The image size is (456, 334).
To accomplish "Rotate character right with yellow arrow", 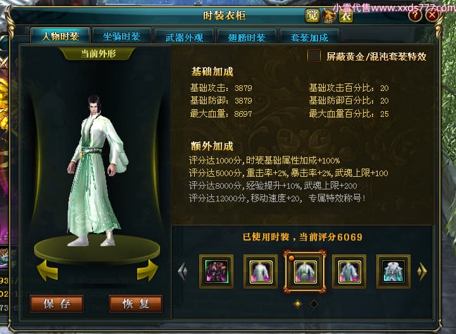I will click(x=147, y=270).
